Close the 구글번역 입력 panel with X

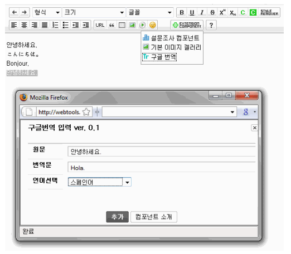(255, 128)
